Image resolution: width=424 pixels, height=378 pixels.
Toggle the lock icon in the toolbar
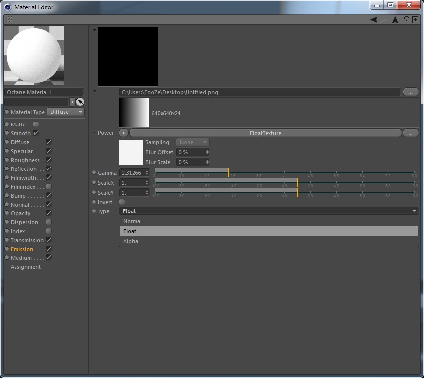click(x=406, y=19)
